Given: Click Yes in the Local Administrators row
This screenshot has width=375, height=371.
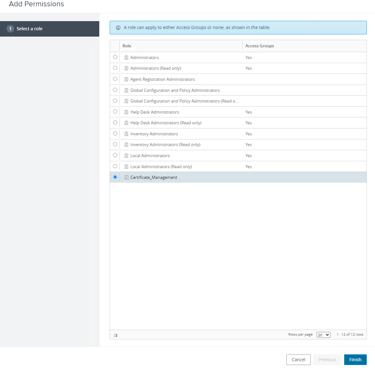Looking at the screenshot, I should pyautogui.click(x=249, y=156).
